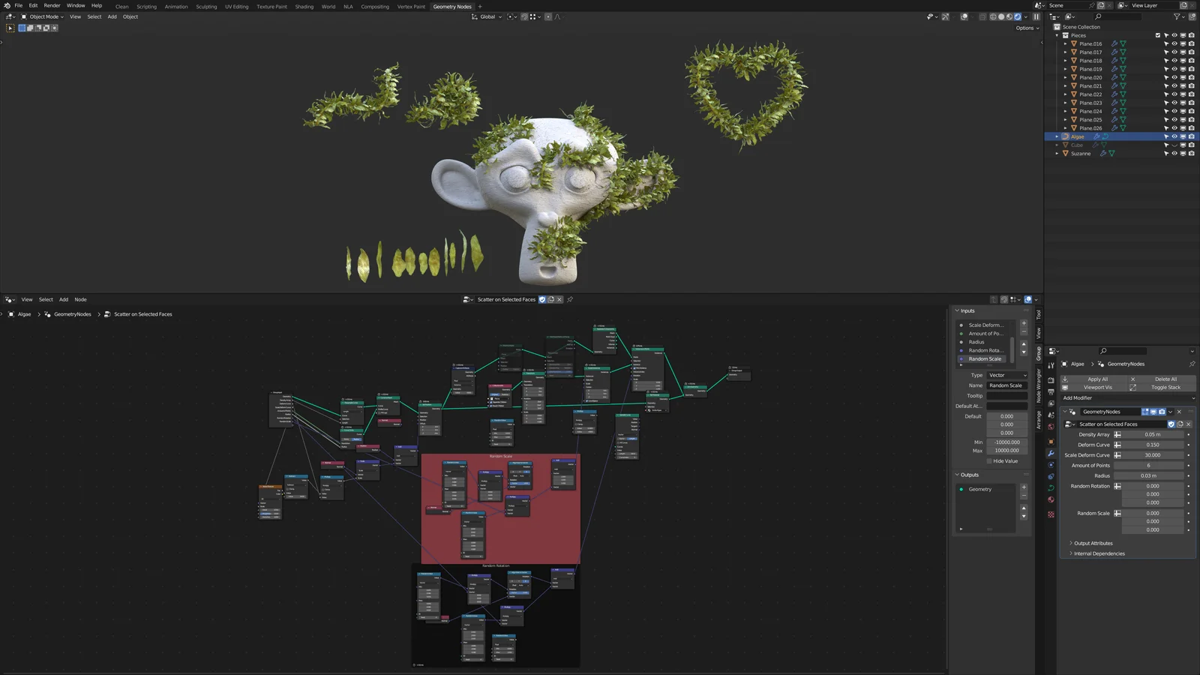
Task: Open the Material properties tab icon
Action: tap(1051, 499)
